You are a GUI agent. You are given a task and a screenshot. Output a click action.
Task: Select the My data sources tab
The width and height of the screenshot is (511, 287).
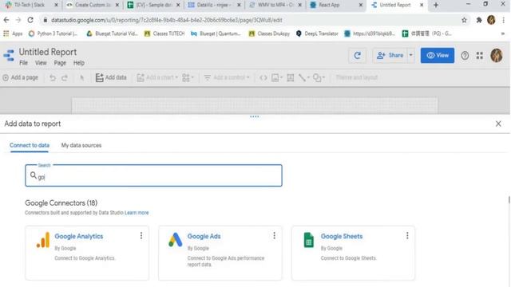click(x=81, y=145)
